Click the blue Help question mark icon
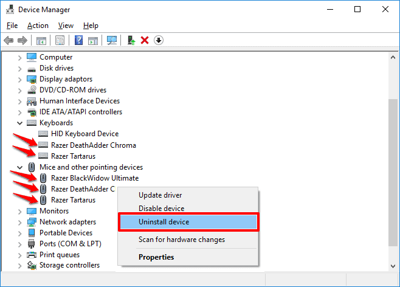Viewport: 400px width, 287px height. click(x=78, y=40)
